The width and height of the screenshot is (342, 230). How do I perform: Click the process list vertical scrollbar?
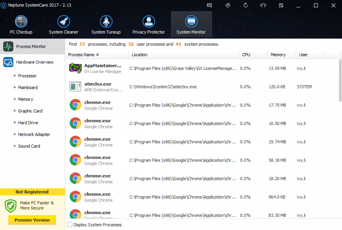(340, 81)
